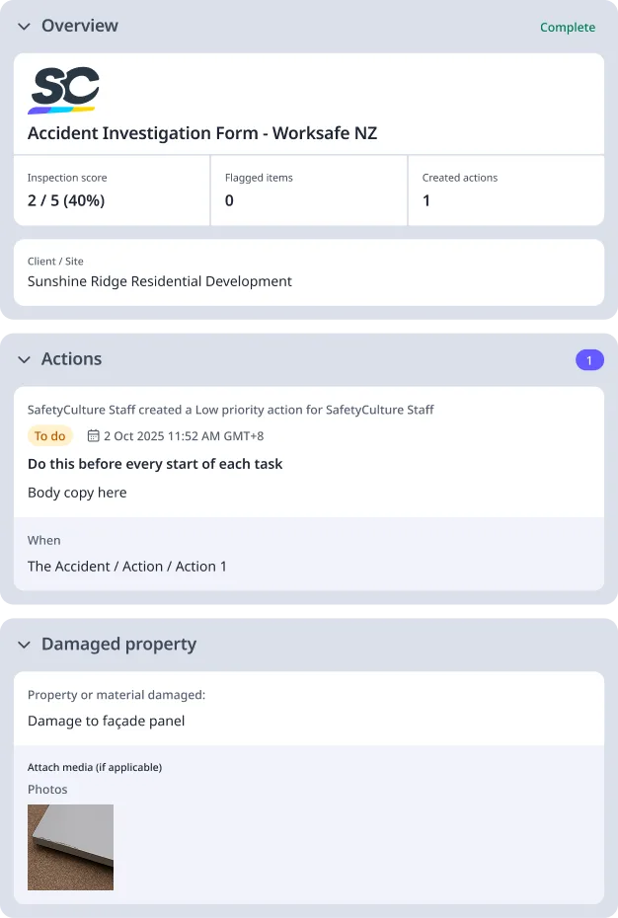This screenshot has width=618, height=918.
Task: Click the 2 Oct 2025 due date text
Action: click(184, 436)
